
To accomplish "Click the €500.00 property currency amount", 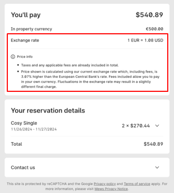I will [154, 29].
